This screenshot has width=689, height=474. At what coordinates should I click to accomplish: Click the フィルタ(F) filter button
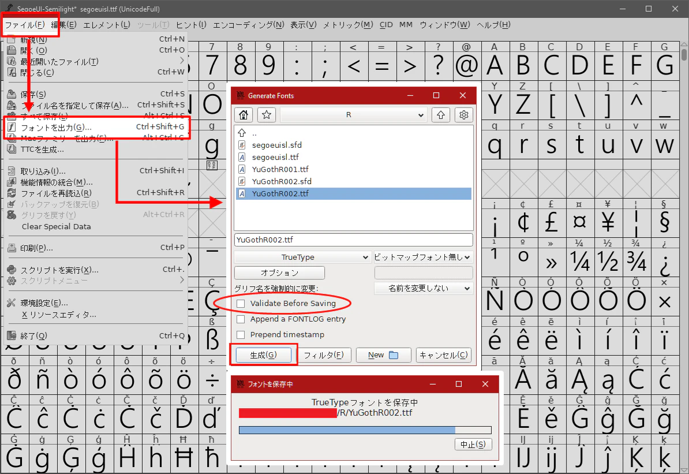(x=324, y=355)
